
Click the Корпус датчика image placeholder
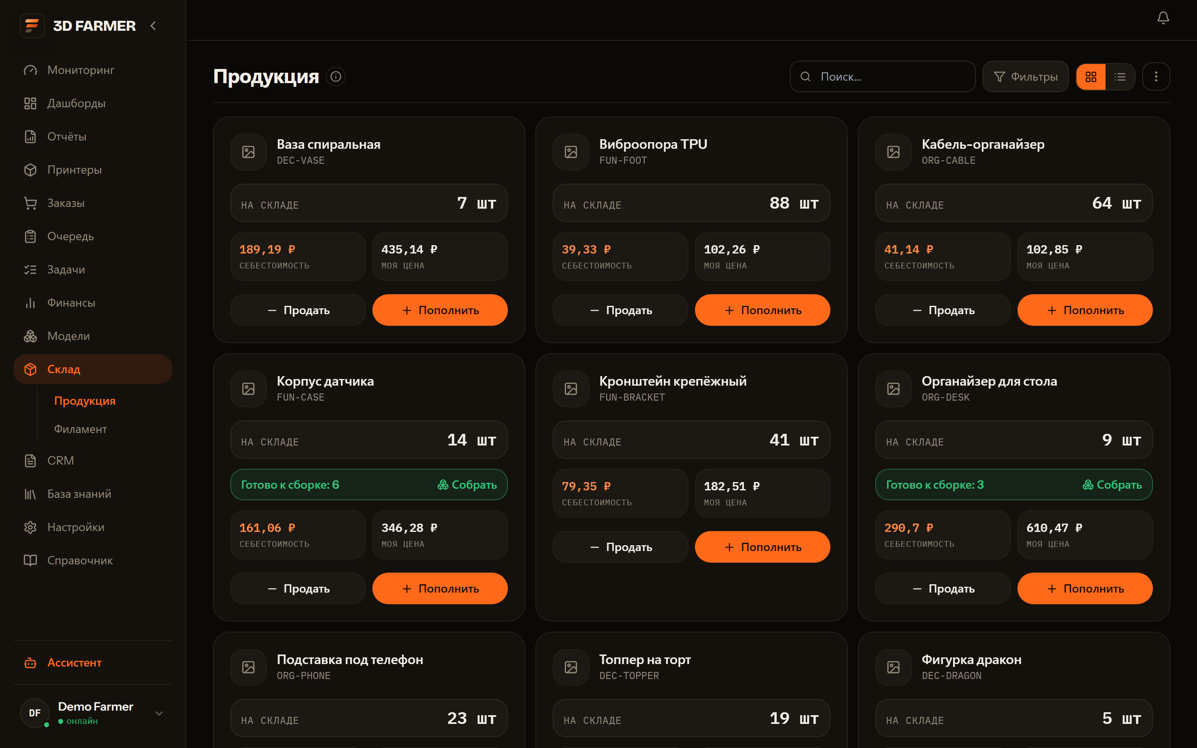[x=248, y=389]
